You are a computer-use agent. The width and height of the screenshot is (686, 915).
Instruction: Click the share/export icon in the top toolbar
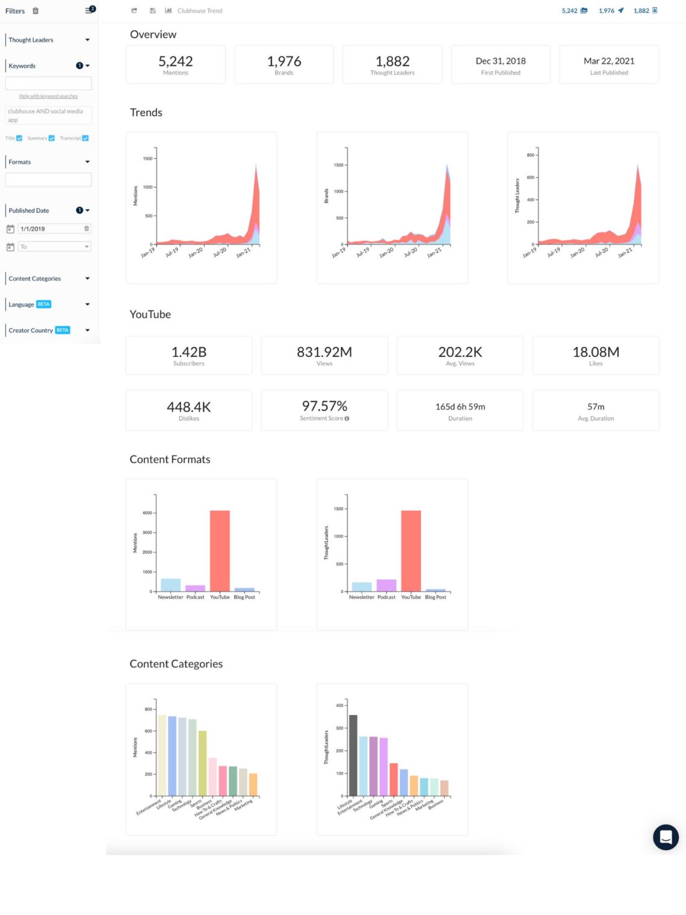click(x=134, y=10)
